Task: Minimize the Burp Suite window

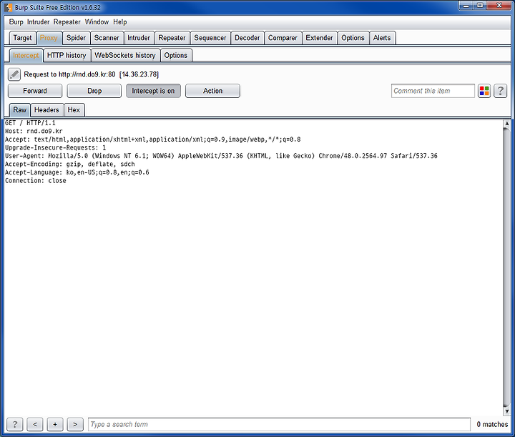Action: [x=466, y=6]
